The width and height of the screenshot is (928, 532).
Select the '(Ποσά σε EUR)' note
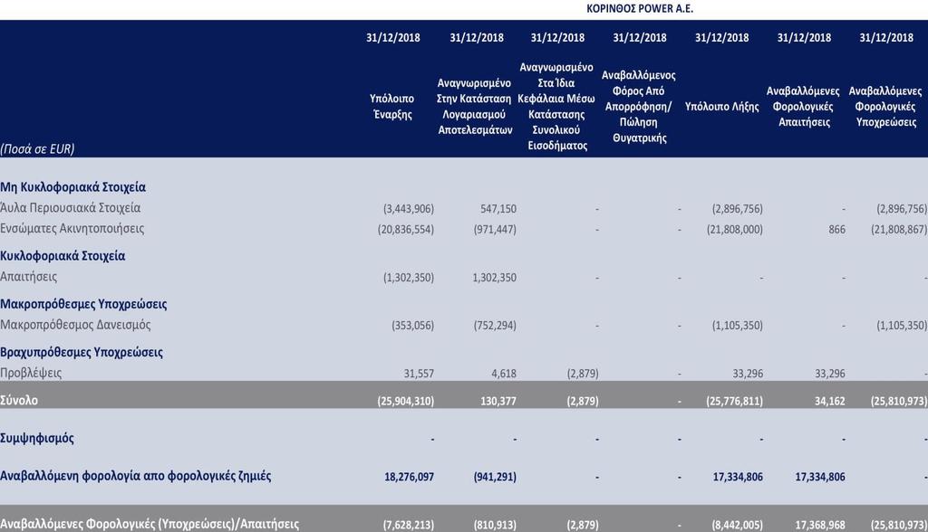pos(37,149)
